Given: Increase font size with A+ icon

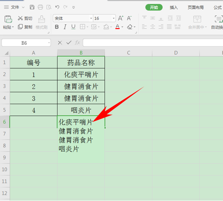Looking at the screenshot, I should [x=121, y=18].
